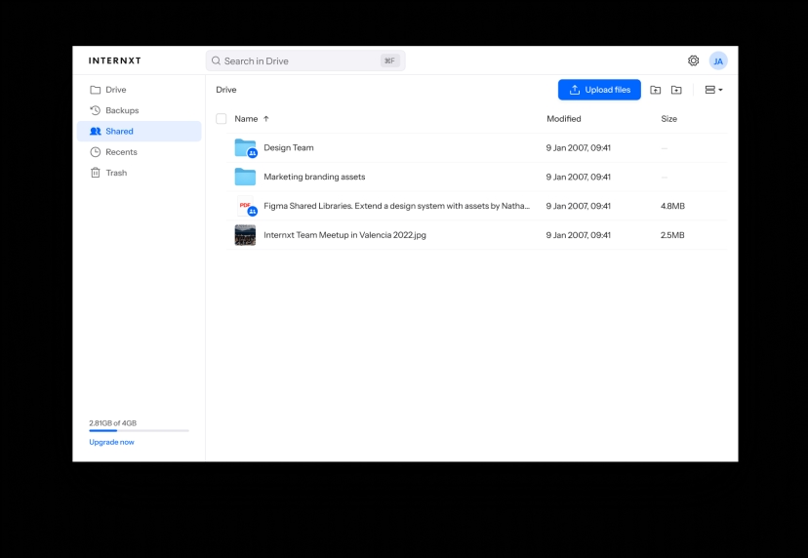Sort files by Name column arrow
The width and height of the screenshot is (808, 558).
tap(266, 119)
